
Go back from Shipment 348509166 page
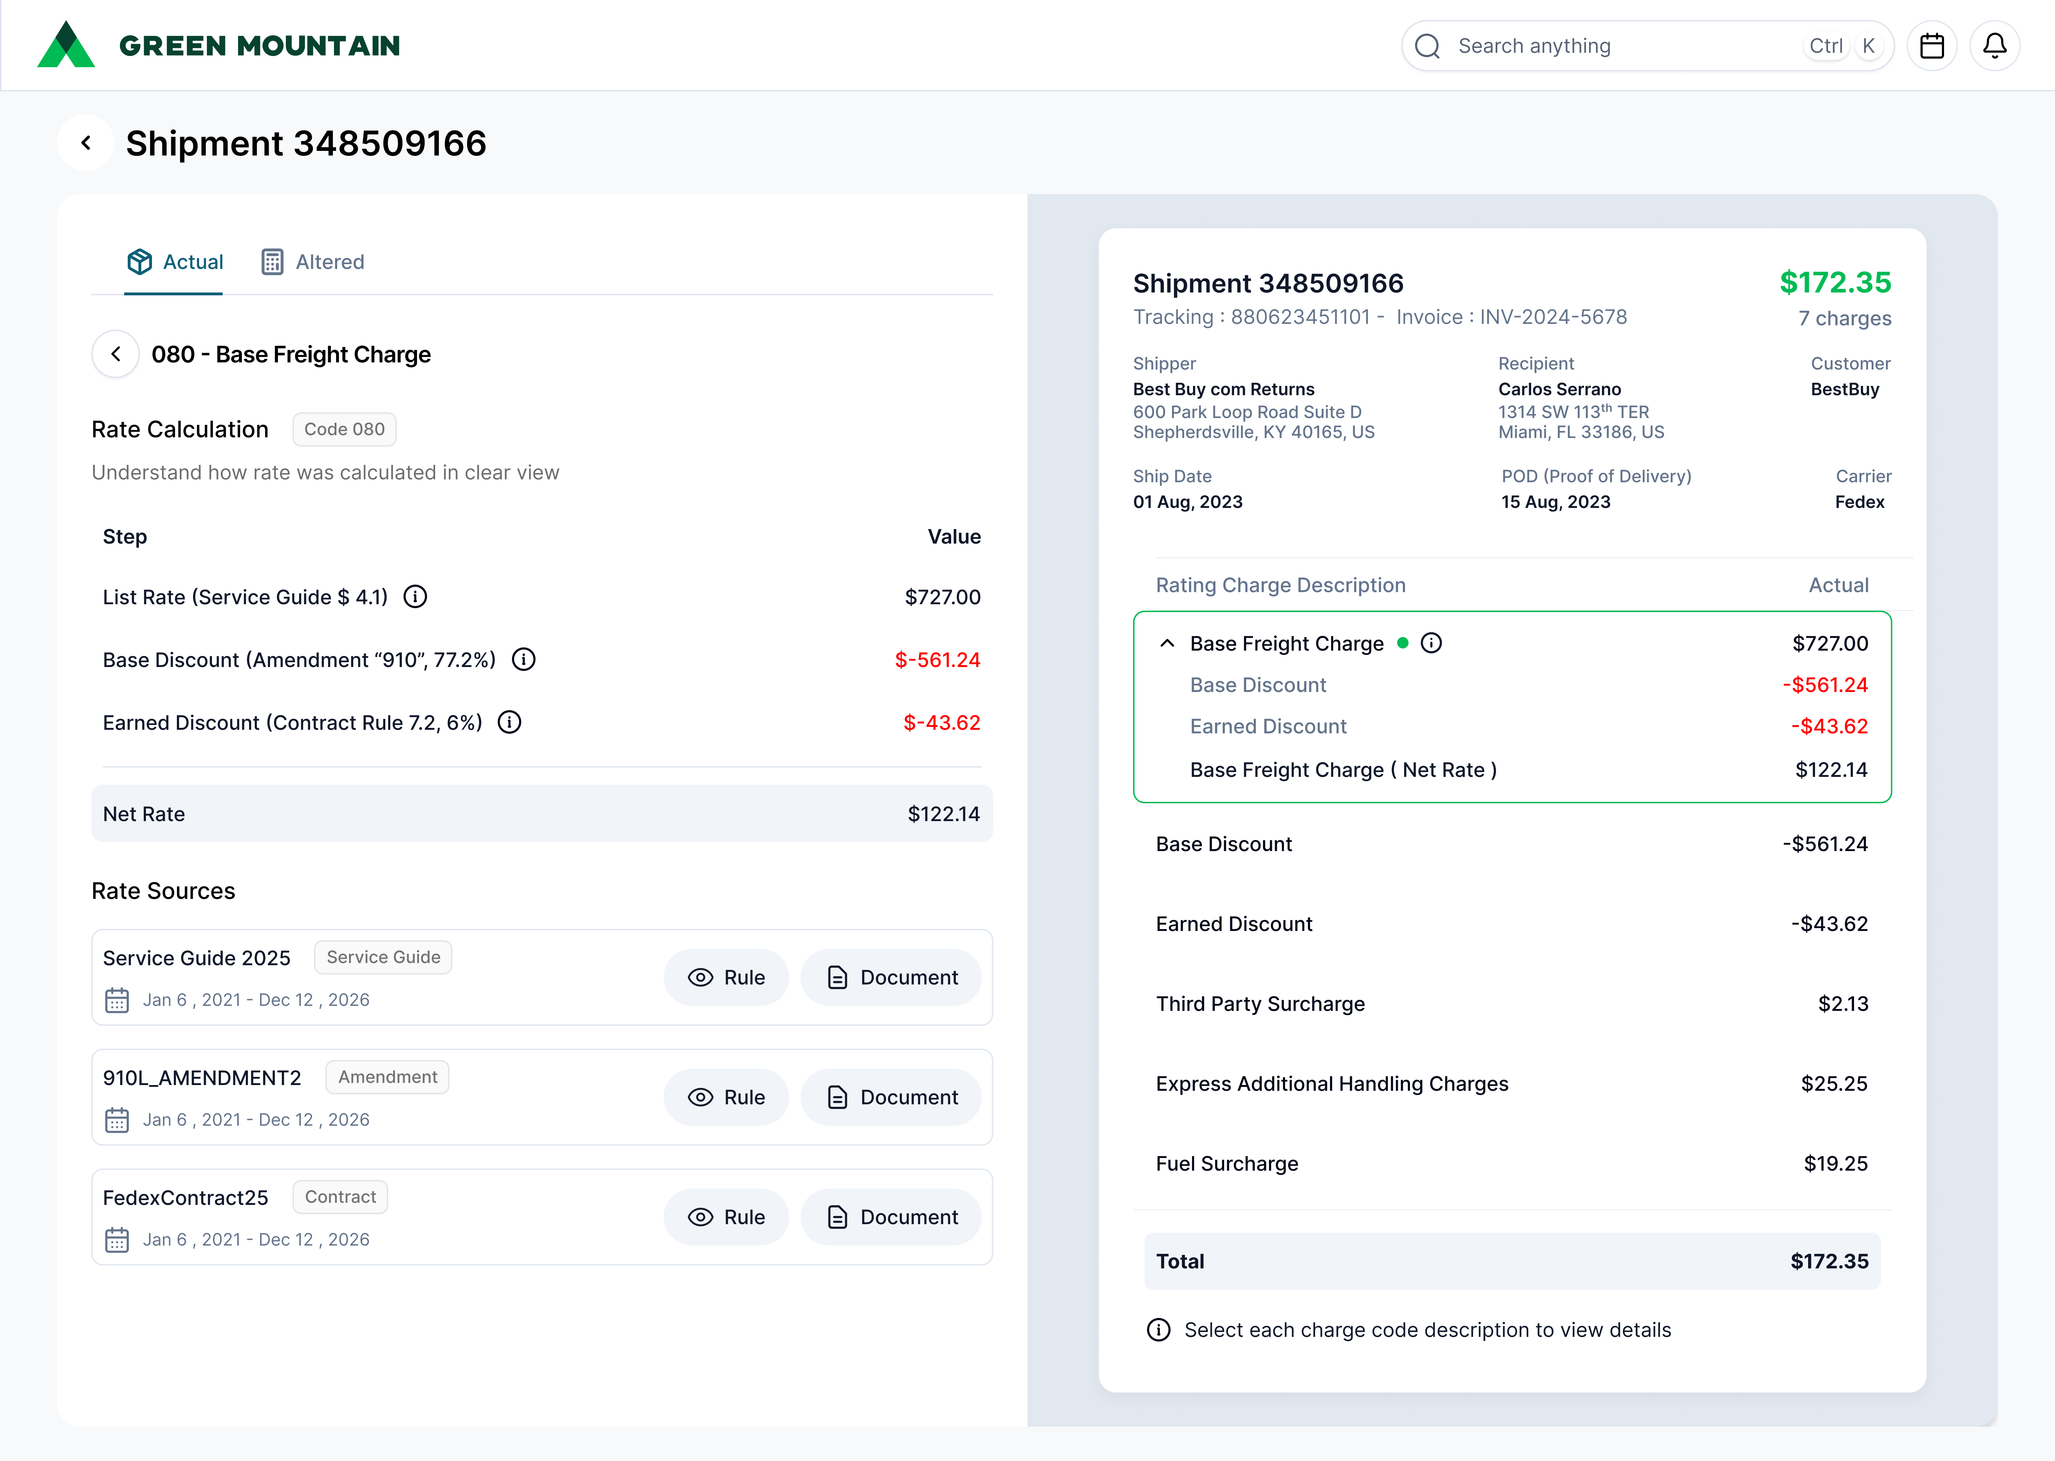pos(86,143)
